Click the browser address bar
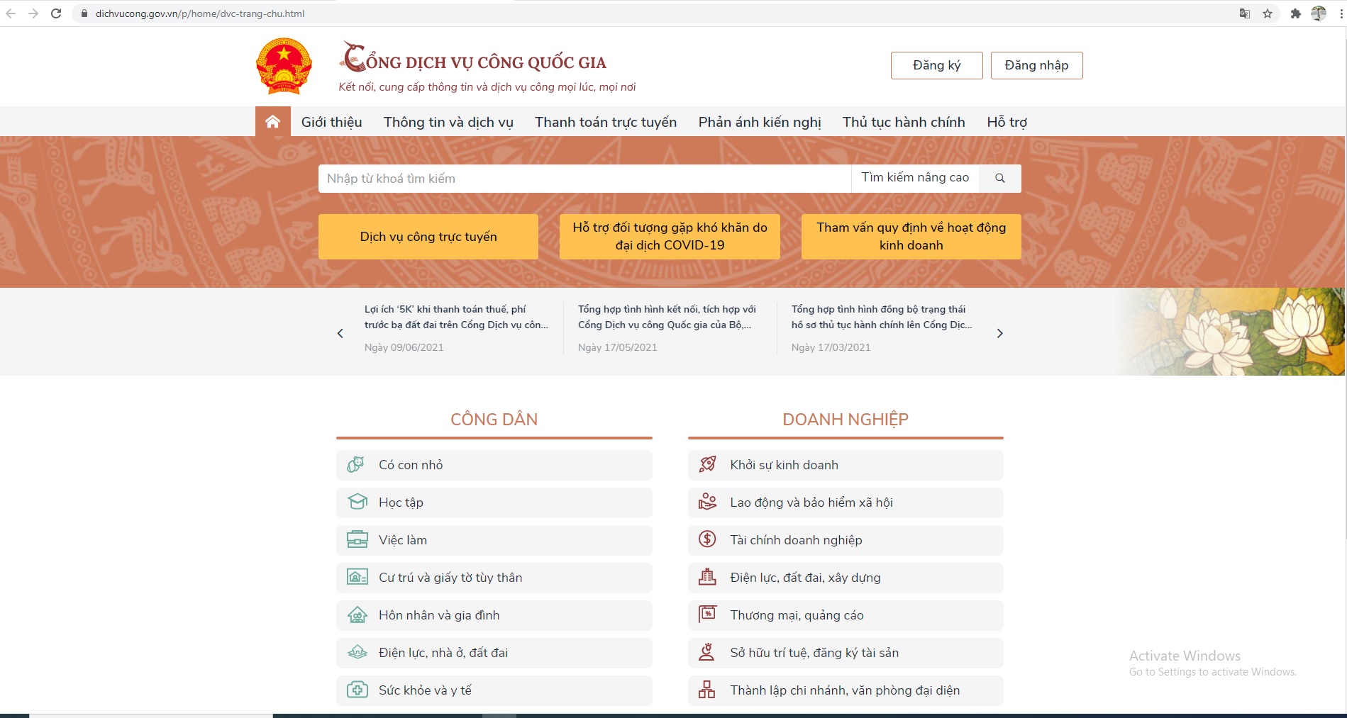1347x718 pixels. (x=653, y=13)
